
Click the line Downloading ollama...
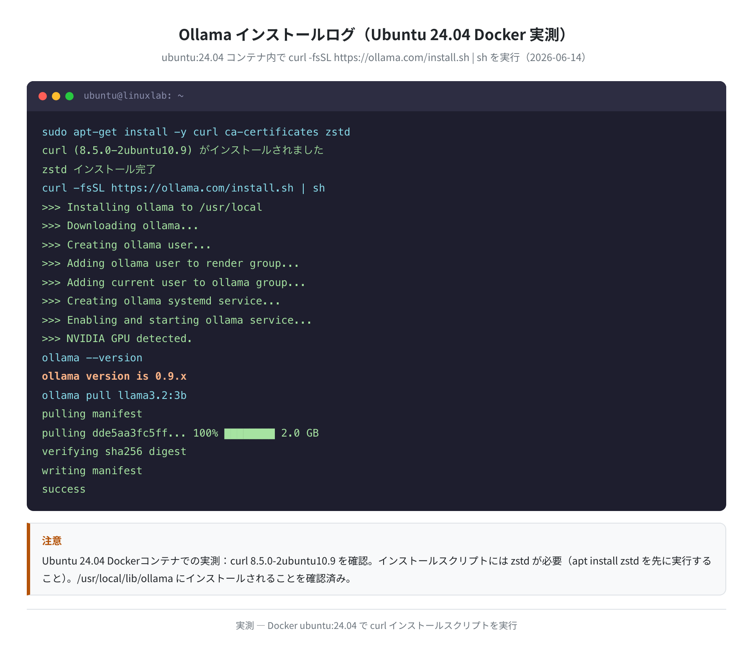pyautogui.click(x=120, y=226)
